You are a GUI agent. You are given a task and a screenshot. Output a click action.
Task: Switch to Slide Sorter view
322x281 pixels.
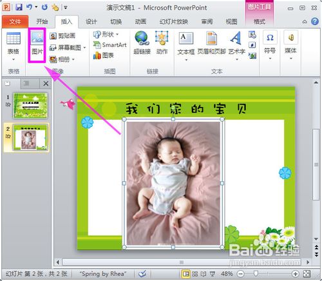[194, 274]
